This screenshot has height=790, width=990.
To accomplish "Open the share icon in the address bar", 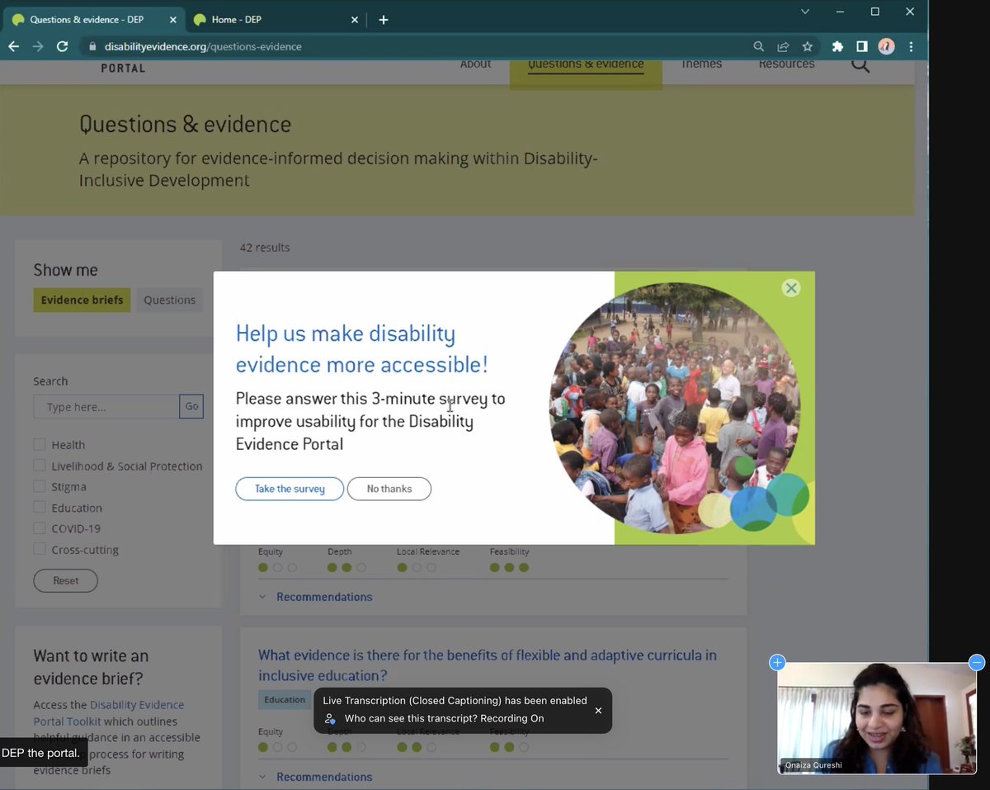I will (782, 46).
